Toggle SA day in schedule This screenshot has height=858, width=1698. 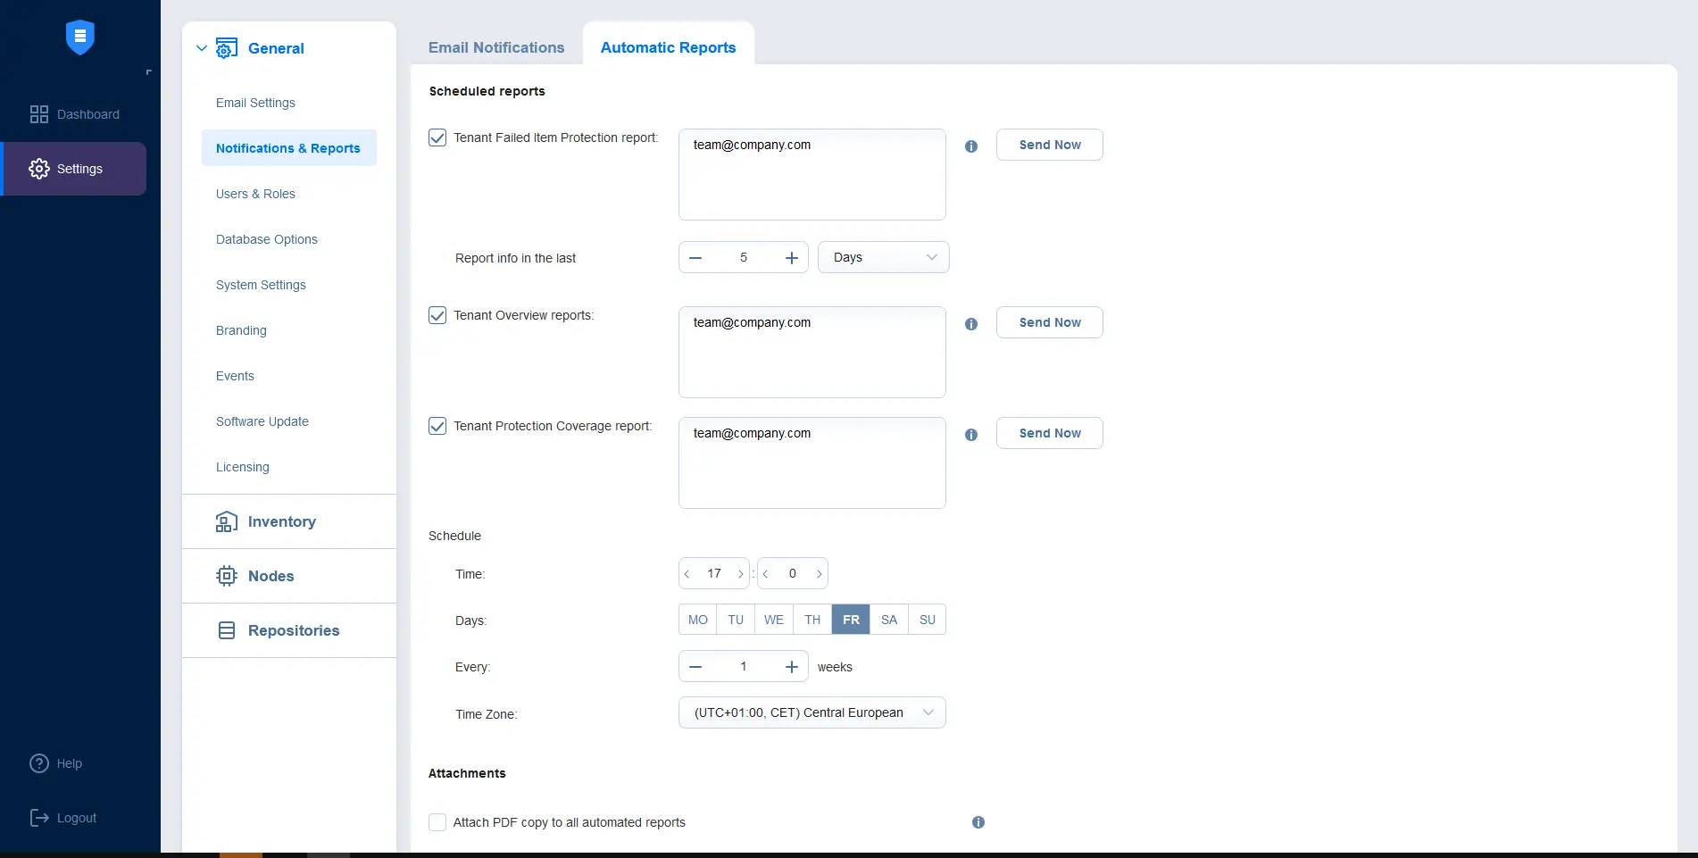point(889,620)
